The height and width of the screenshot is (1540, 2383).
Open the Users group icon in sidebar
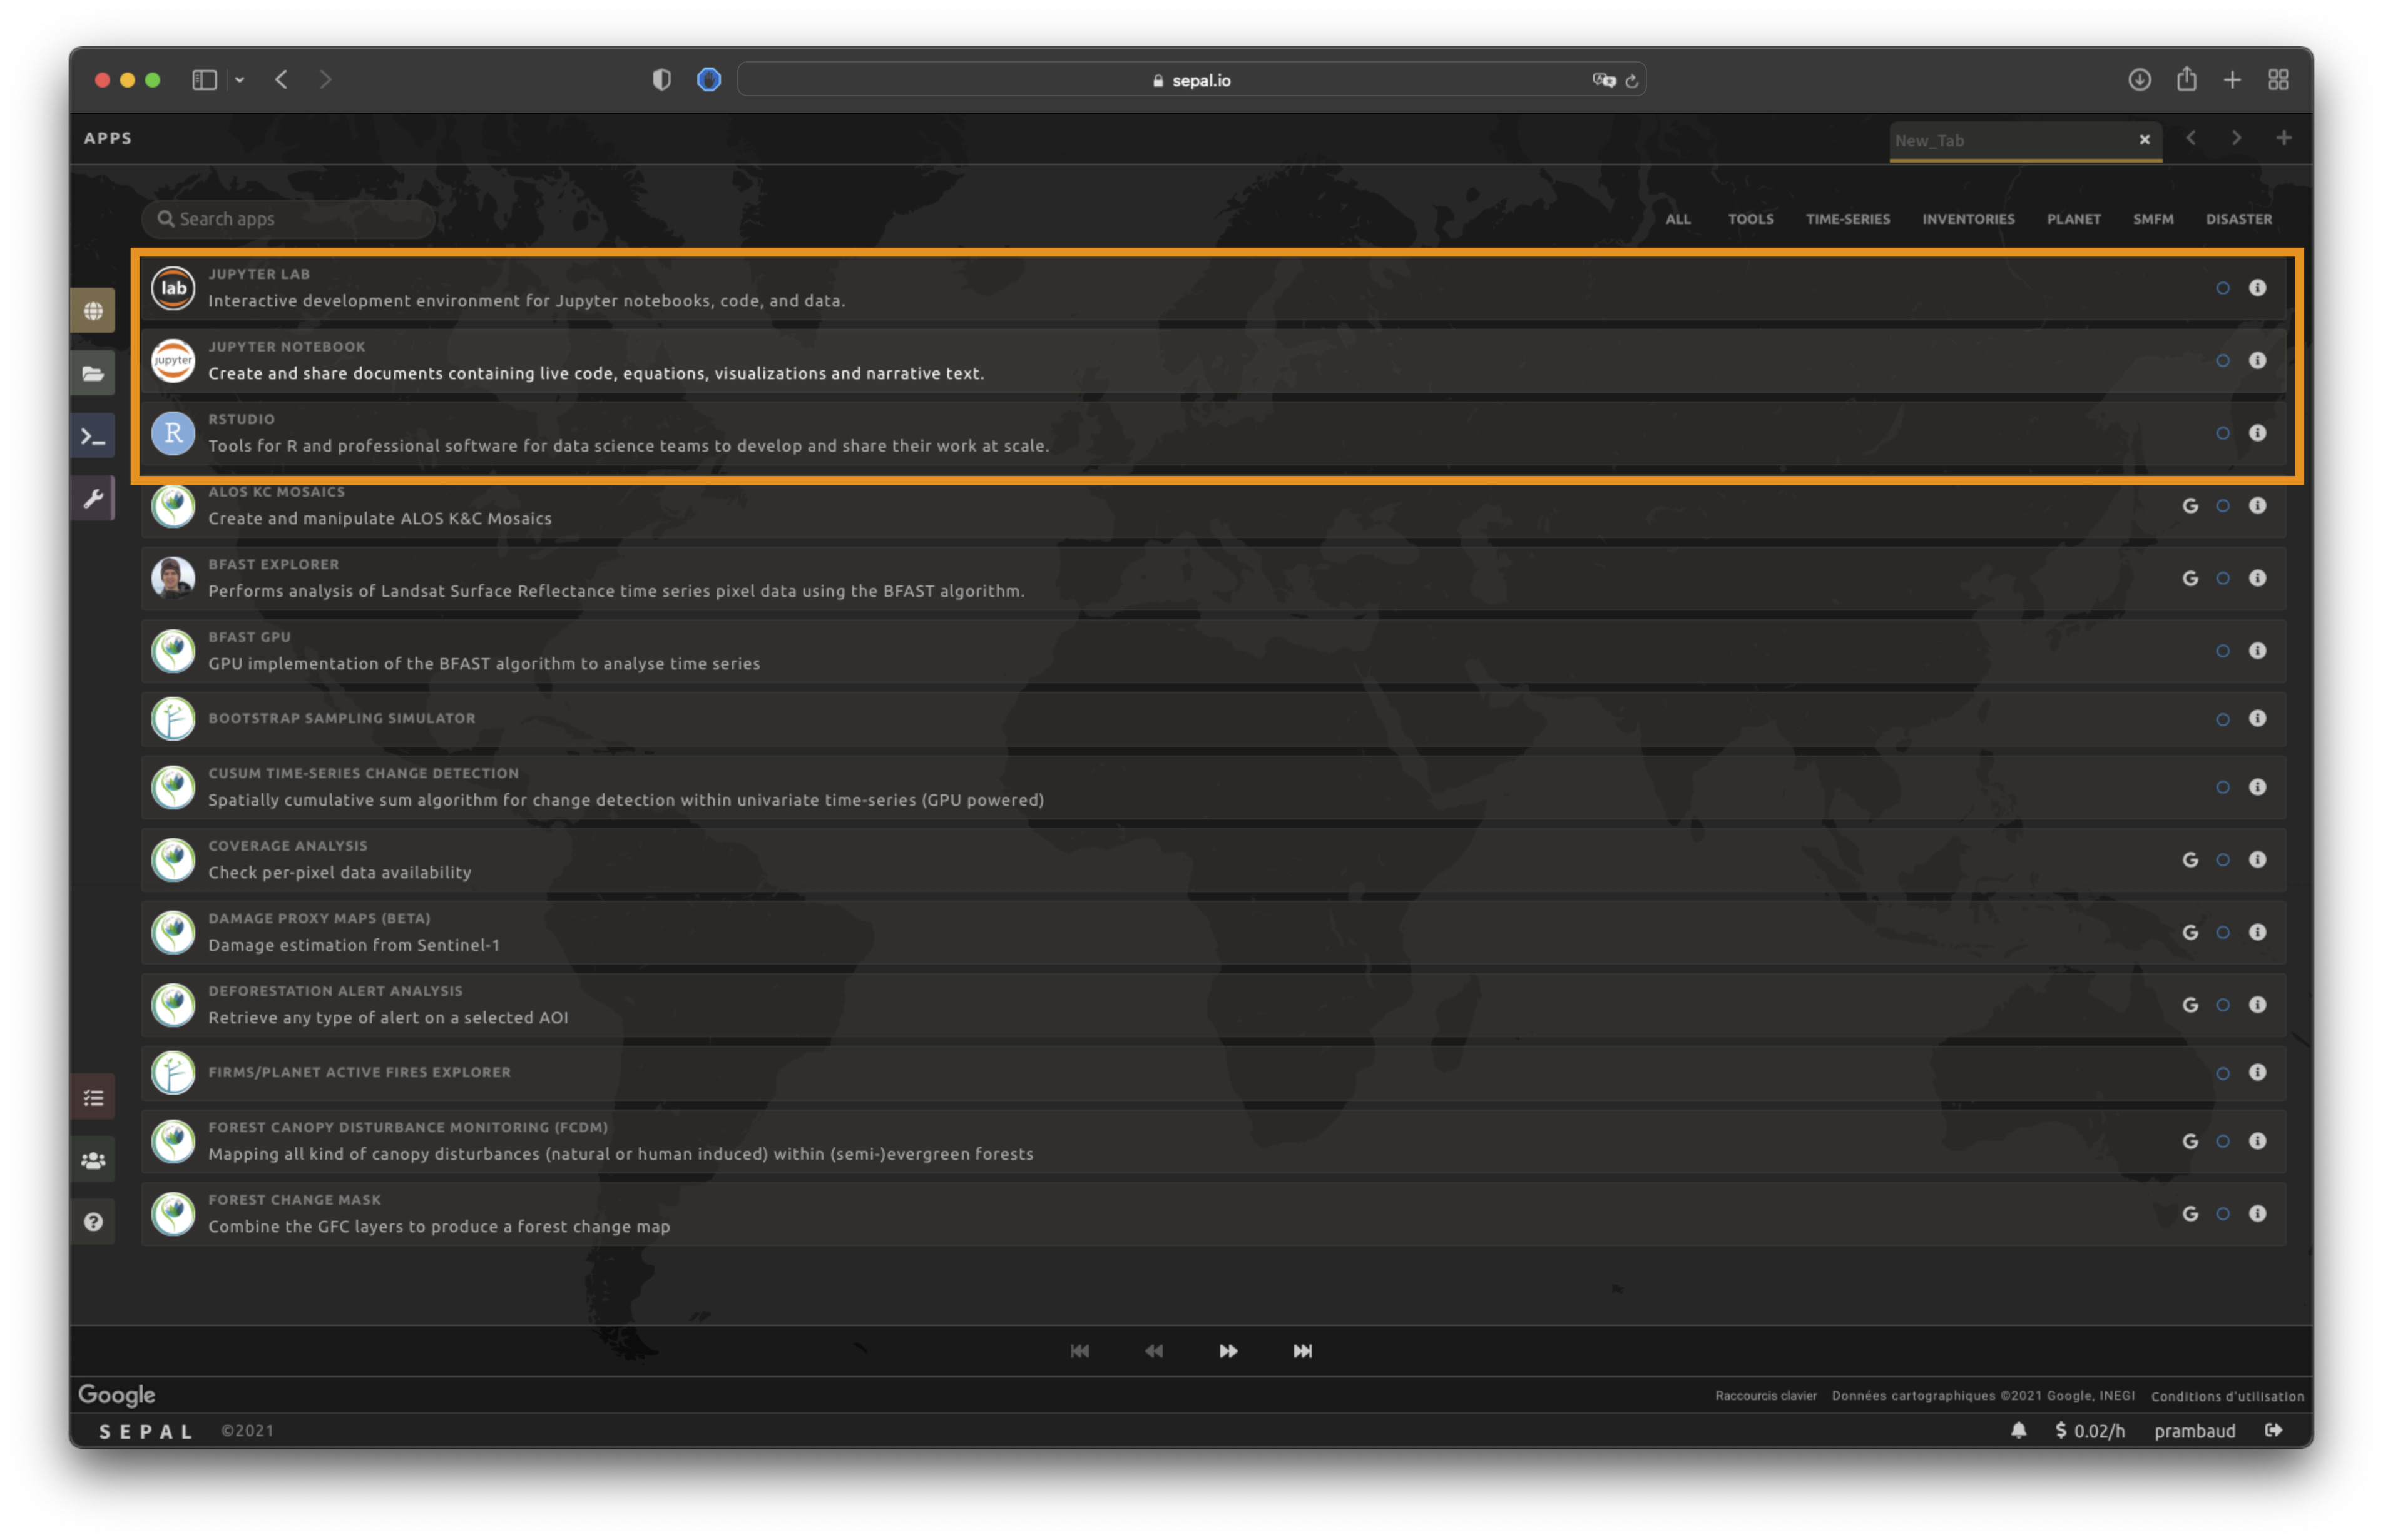point(93,1160)
